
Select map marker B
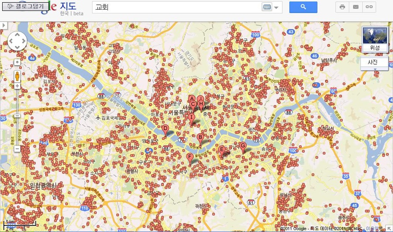(x=200, y=139)
